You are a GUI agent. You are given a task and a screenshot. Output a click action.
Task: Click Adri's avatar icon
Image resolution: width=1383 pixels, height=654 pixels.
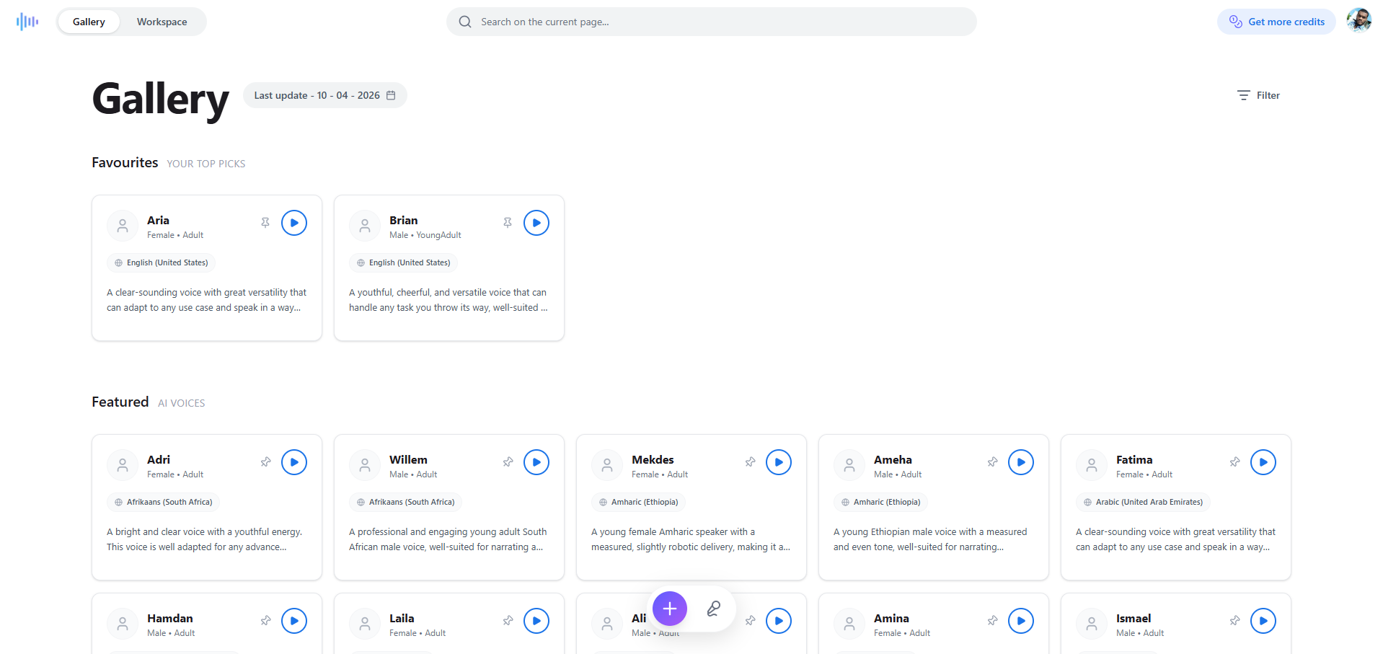(x=123, y=466)
